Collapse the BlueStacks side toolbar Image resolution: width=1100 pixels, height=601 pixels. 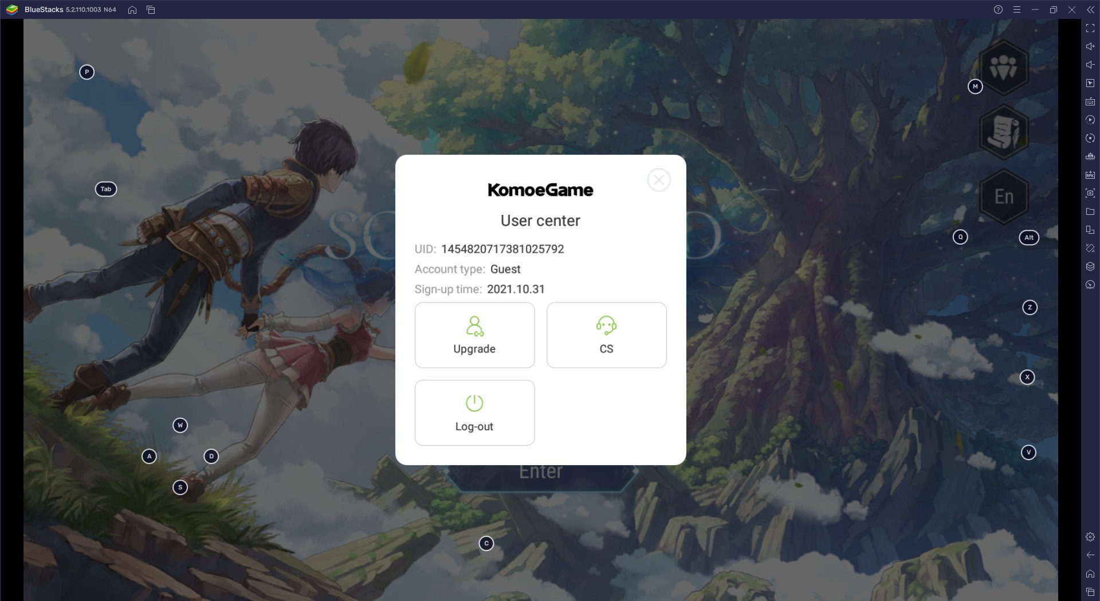(x=1090, y=10)
